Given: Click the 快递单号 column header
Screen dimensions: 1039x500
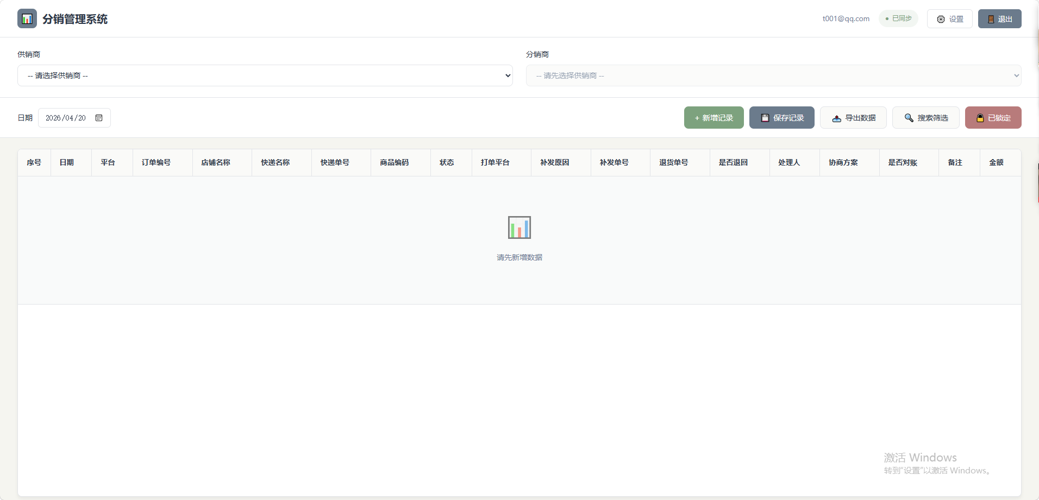Looking at the screenshot, I should click(335, 162).
